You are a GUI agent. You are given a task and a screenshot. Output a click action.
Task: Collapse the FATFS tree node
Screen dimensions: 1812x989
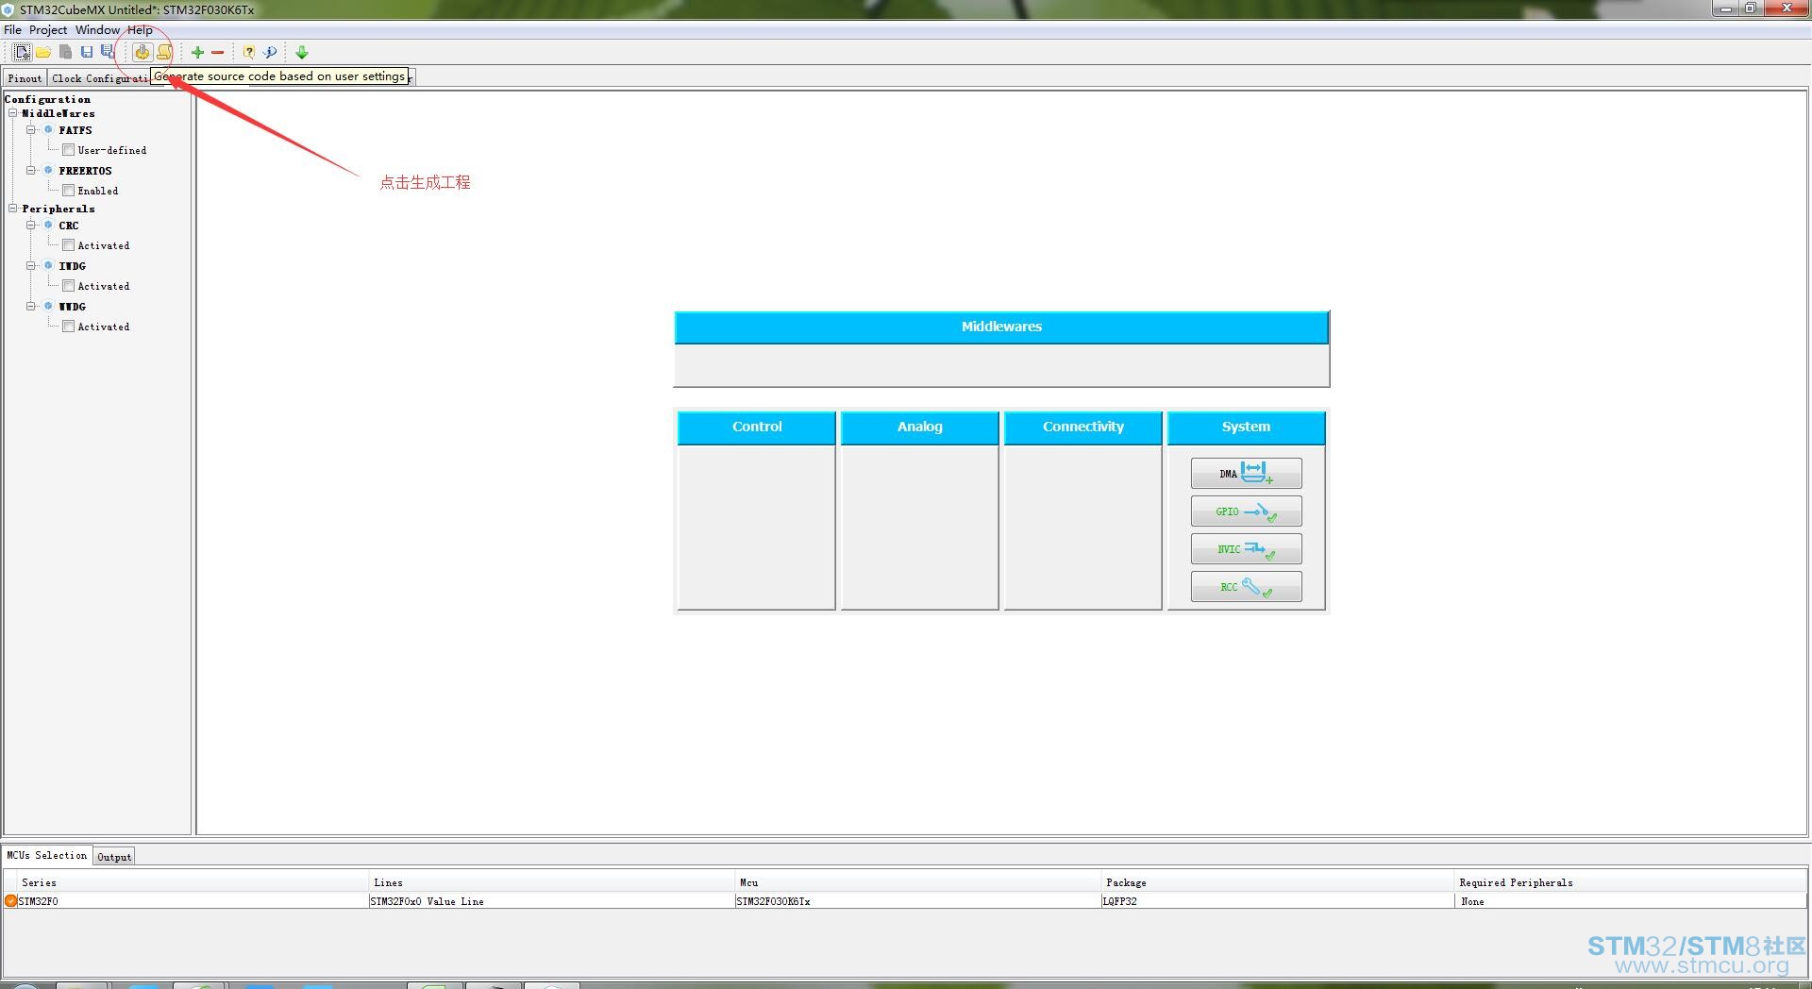pyautogui.click(x=31, y=130)
